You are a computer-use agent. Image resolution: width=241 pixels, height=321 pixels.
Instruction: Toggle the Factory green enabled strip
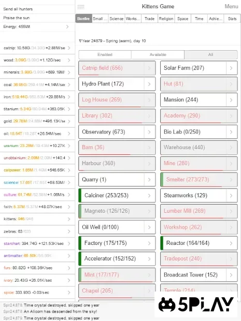click(80, 243)
